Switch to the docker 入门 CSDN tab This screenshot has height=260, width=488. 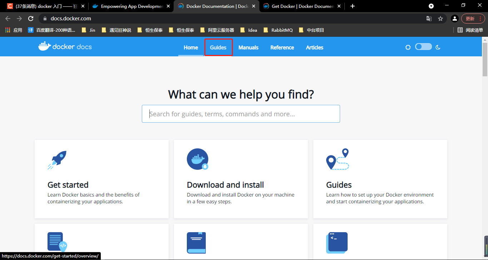point(45,6)
